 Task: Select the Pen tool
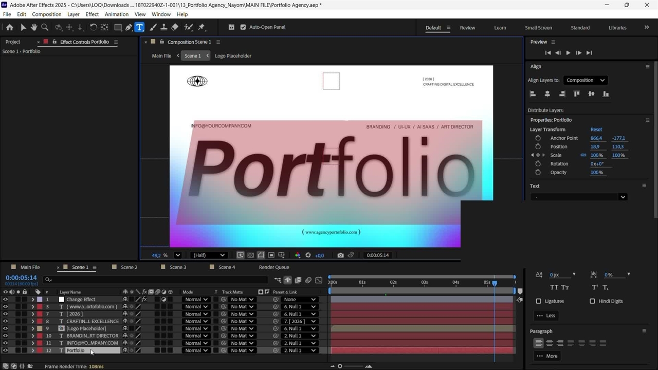129,27
